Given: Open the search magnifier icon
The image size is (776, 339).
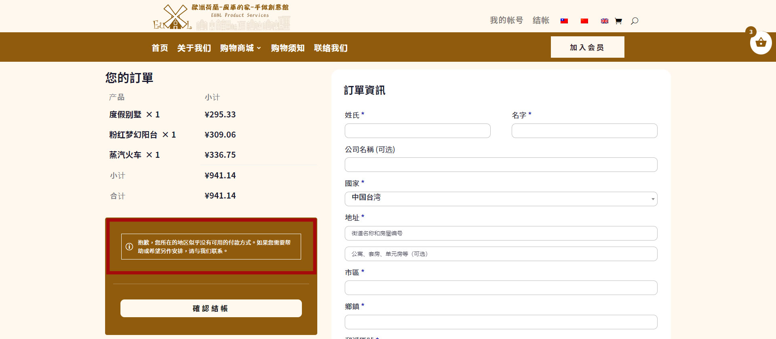Looking at the screenshot, I should 635,21.
